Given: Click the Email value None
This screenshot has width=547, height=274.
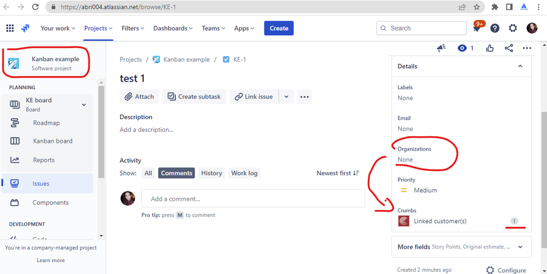Looking at the screenshot, I should [x=405, y=129].
